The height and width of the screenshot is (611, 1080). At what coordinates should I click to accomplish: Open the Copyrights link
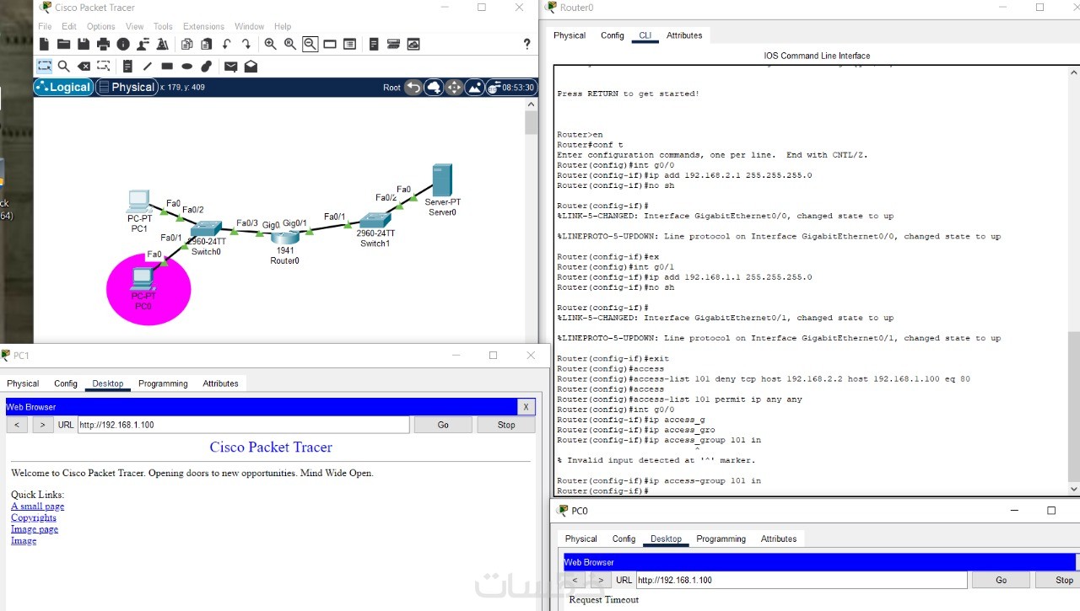tap(34, 517)
